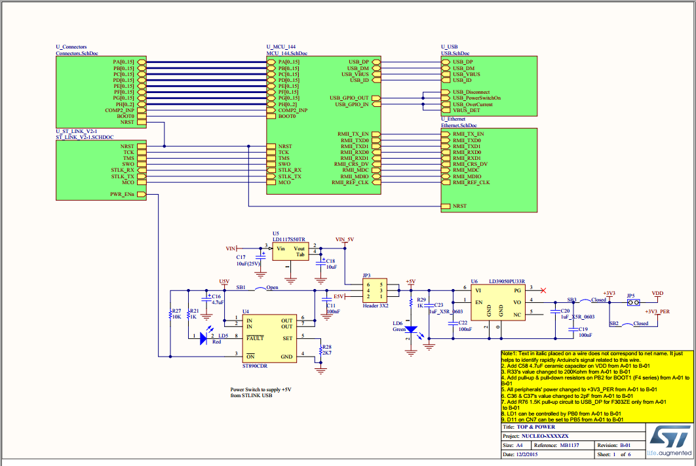Click the U5 LD1117S50TR regulator body
696x466 pixels.
pos(290,251)
